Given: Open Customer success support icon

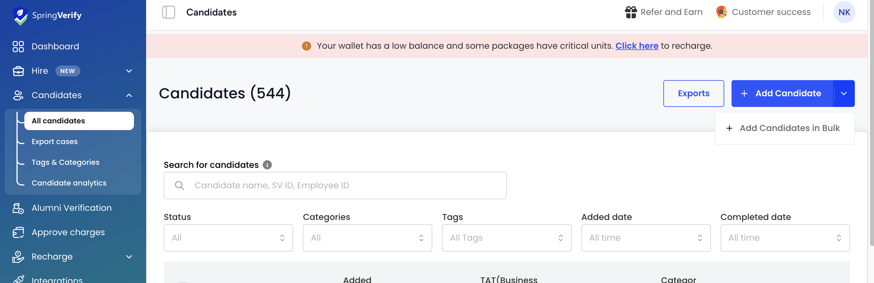Looking at the screenshot, I should pos(722,12).
